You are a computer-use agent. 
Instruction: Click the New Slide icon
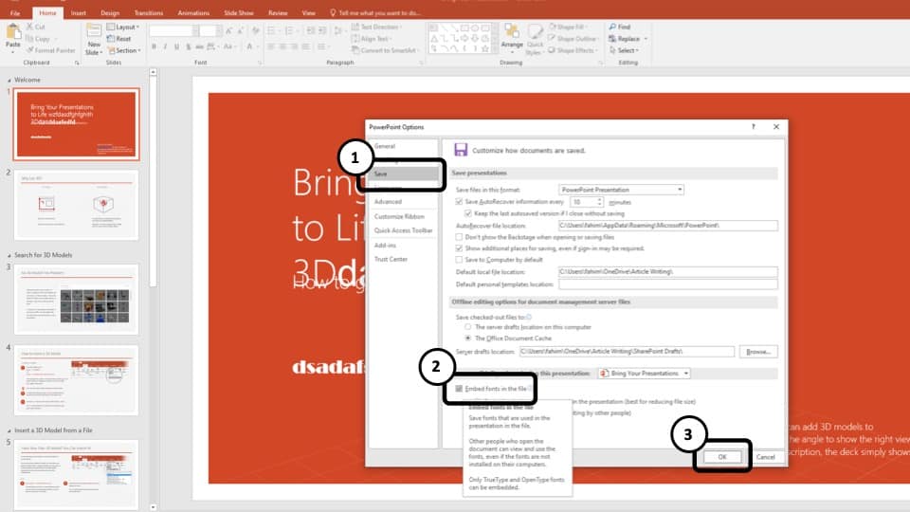coord(94,31)
